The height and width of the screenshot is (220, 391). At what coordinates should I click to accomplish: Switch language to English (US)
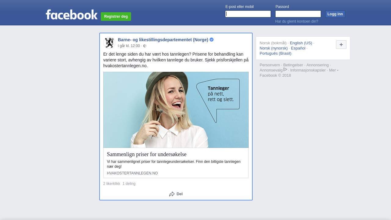pyautogui.click(x=301, y=43)
